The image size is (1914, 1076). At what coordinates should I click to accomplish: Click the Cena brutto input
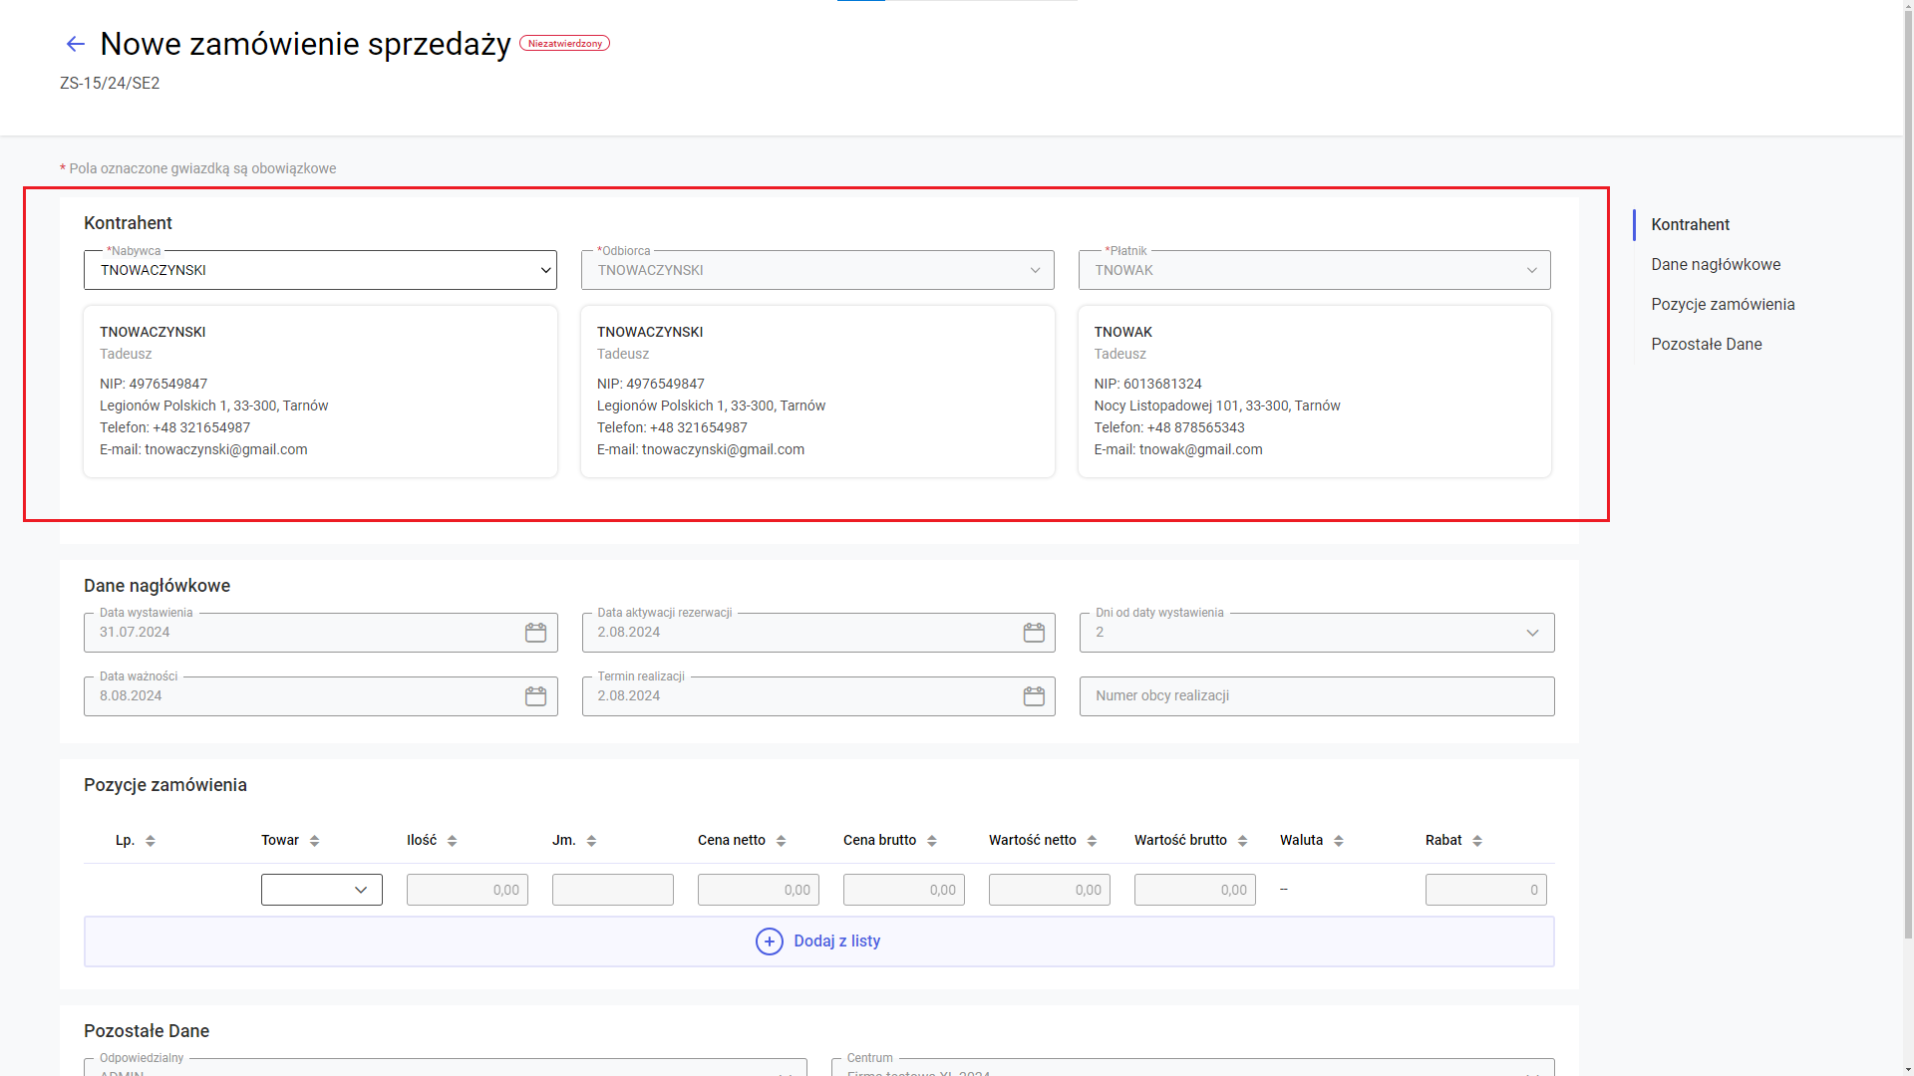tap(904, 890)
